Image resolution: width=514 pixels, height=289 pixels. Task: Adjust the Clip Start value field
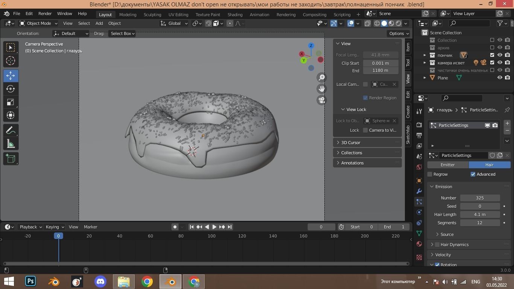tap(380, 63)
